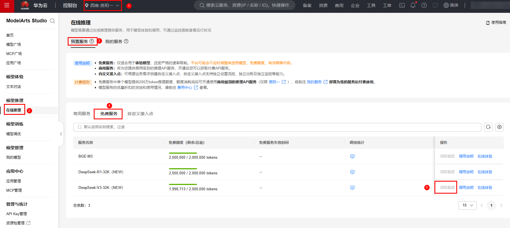
Task: Go to previous page arrow
Action: (482, 205)
